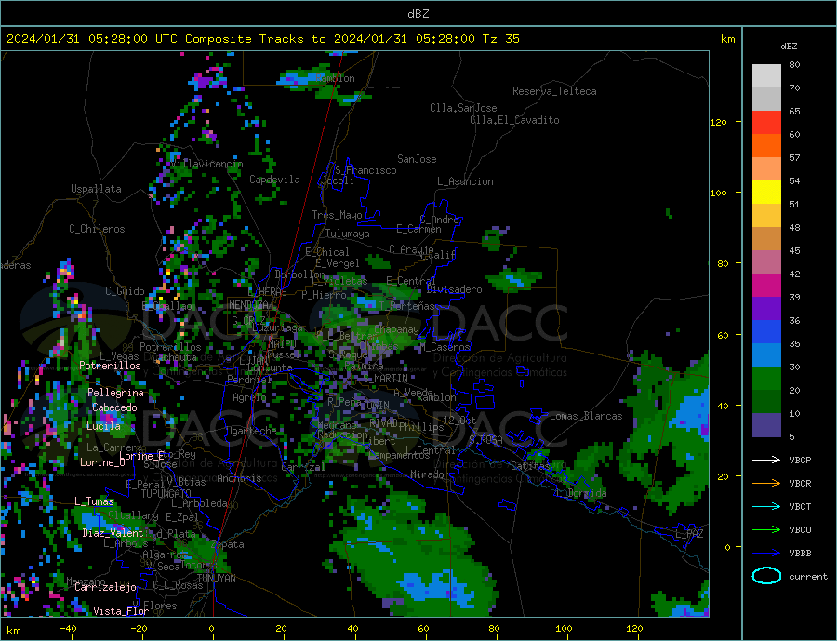The width and height of the screenshot is (837, 641).
Task: Click the L_PAZ map label
Action: click(689, 534)
